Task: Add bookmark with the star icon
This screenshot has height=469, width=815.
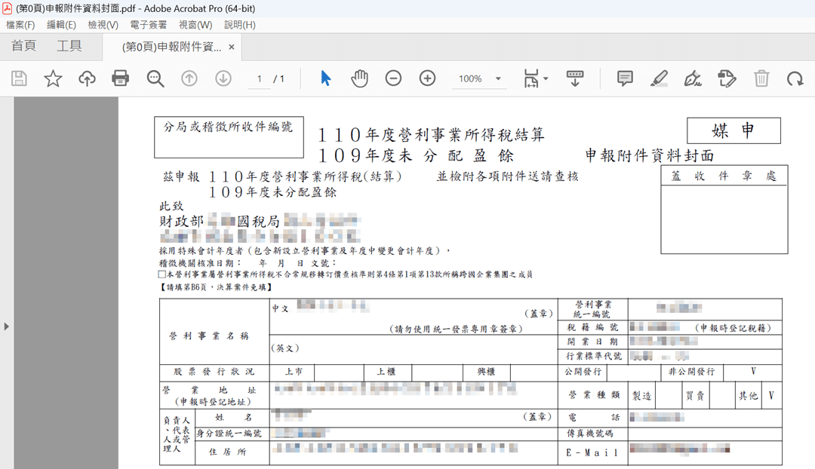Action: (x=53, y=78)
